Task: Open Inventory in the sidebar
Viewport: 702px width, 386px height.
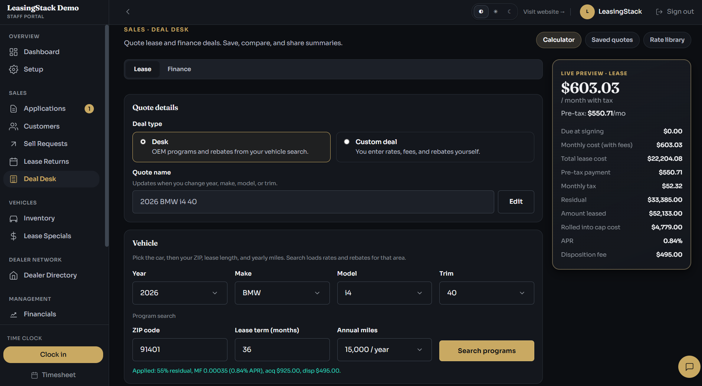Action: [52, 219]
